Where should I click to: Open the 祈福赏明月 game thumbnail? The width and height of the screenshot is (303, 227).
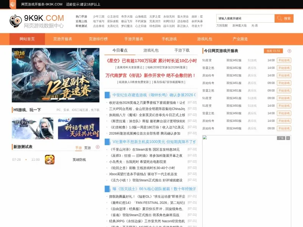click(79, 128)
